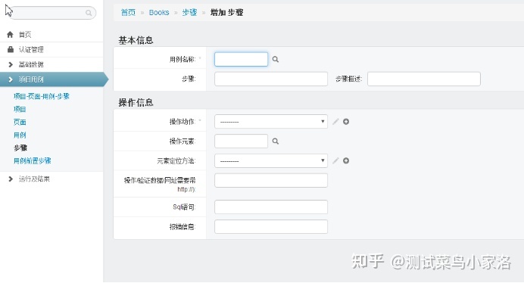Click the lock icon beside 认证管理

click(x=11, y=49)
